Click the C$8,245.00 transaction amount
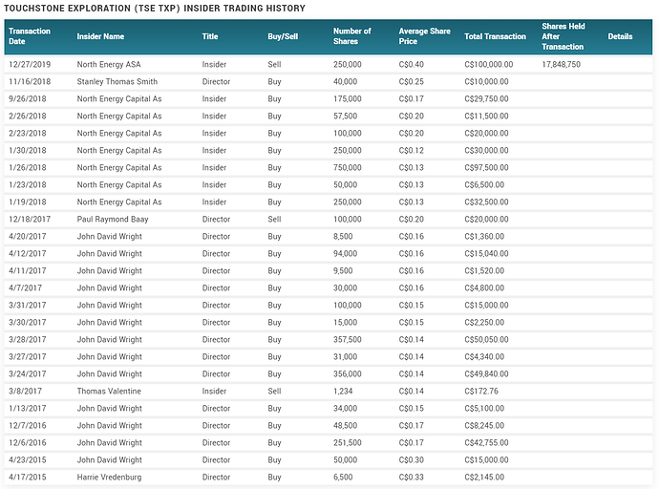This screenshot has height=489, width=659. pyautogui.click(x=484, y=426)
